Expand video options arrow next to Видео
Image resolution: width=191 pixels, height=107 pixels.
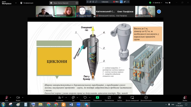(x=23, y=97)
